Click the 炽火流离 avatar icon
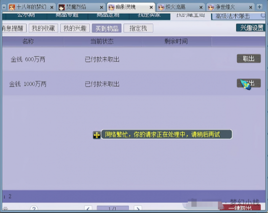 pyautogui.click(x=161, y=7)
